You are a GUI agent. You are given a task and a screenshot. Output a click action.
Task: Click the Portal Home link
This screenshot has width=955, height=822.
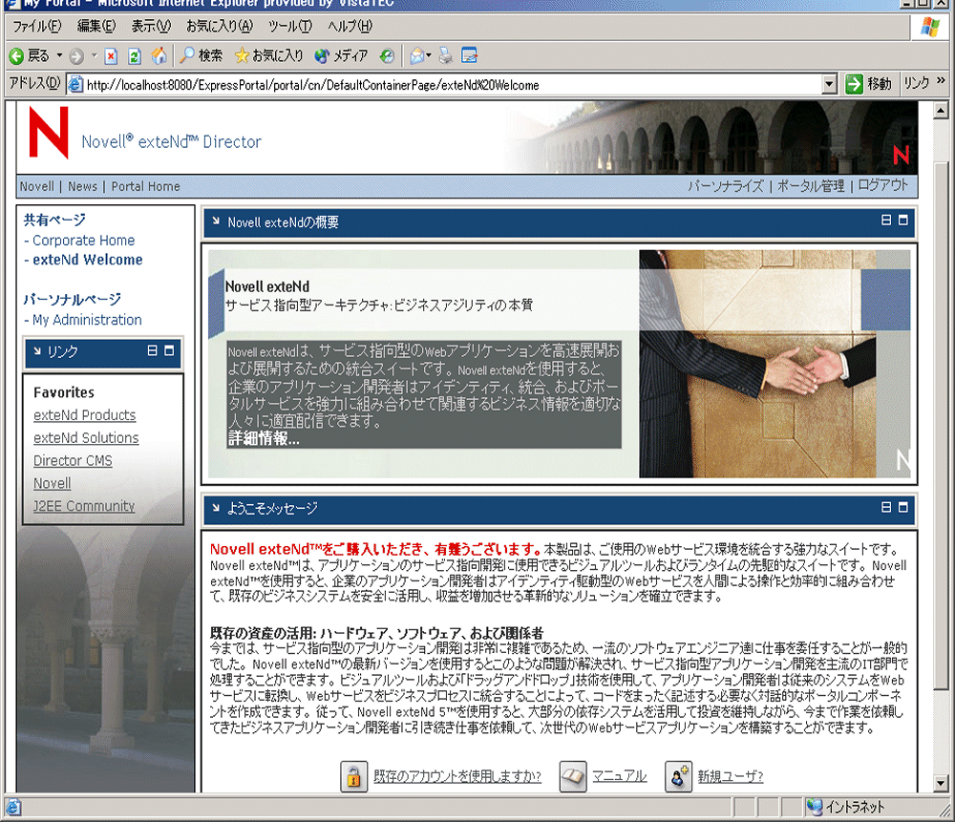pyautogui.click(x=145, y=186)
